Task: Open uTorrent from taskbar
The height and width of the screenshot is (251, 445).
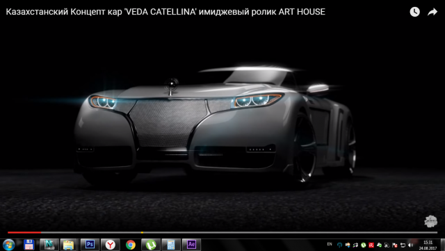Action: point(151,245)
